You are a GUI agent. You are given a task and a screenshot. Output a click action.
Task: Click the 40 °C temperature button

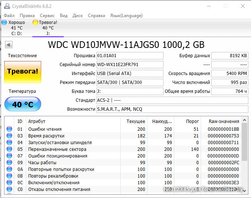click(23, 104)
